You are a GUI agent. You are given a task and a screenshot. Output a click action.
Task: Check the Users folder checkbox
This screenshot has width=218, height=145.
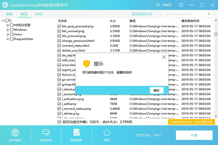click(x=12, y=34)
